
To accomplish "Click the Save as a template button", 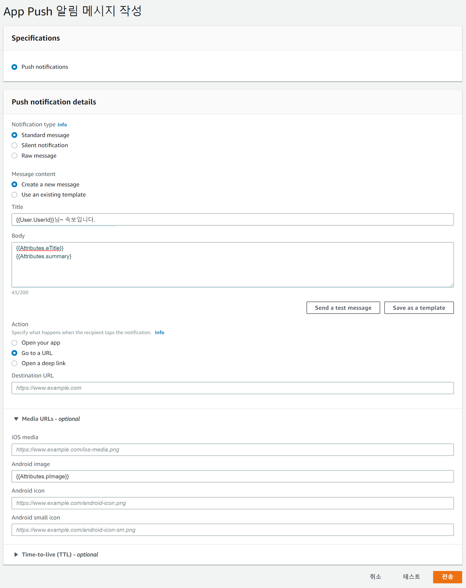I will coord(419,308).
